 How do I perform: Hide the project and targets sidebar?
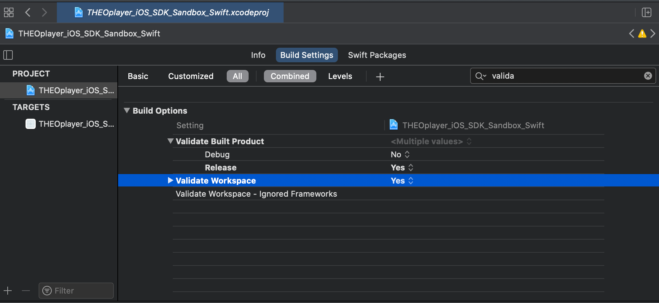point(8,55)
